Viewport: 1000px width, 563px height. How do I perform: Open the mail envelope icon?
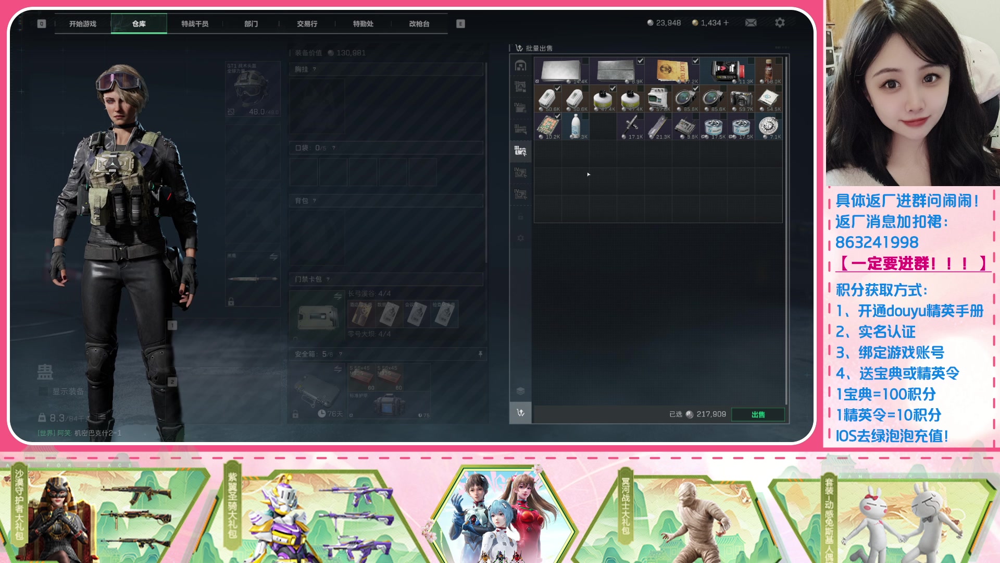pyautogui.click(x=751, y=22)
